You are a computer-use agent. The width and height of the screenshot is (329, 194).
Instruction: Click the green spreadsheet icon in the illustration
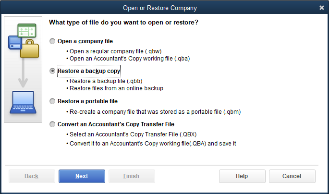click(27, 30)
